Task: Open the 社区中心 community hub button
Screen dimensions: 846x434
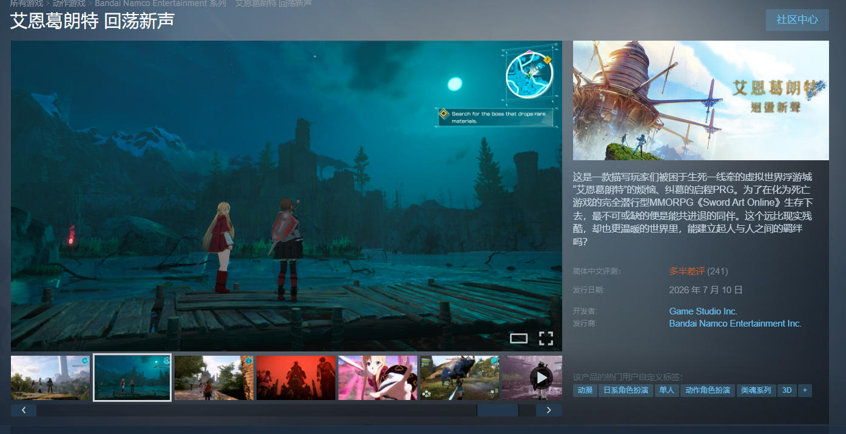Action: click(797, 19)
